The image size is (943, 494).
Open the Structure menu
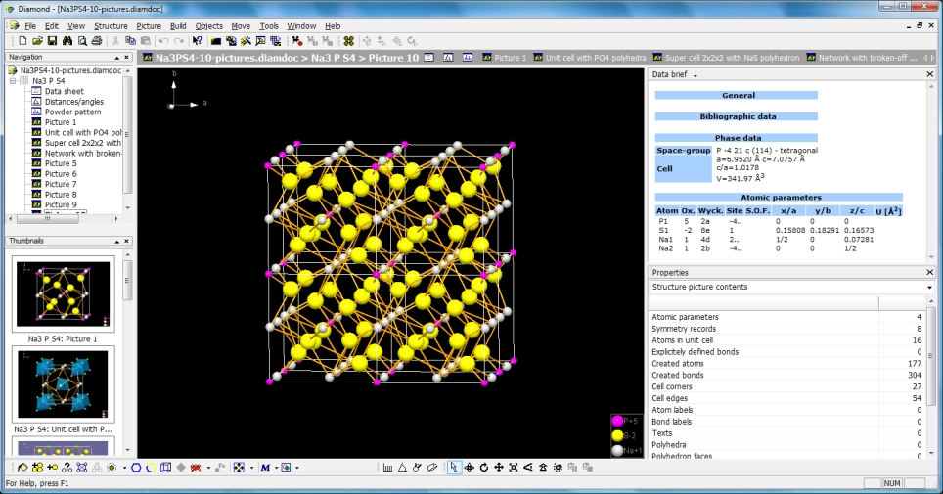[x=111, y=25]
